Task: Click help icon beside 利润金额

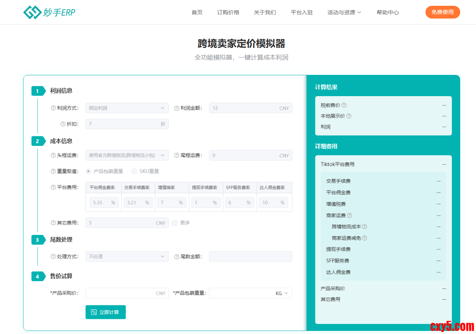Action: [x=177, y=108]
